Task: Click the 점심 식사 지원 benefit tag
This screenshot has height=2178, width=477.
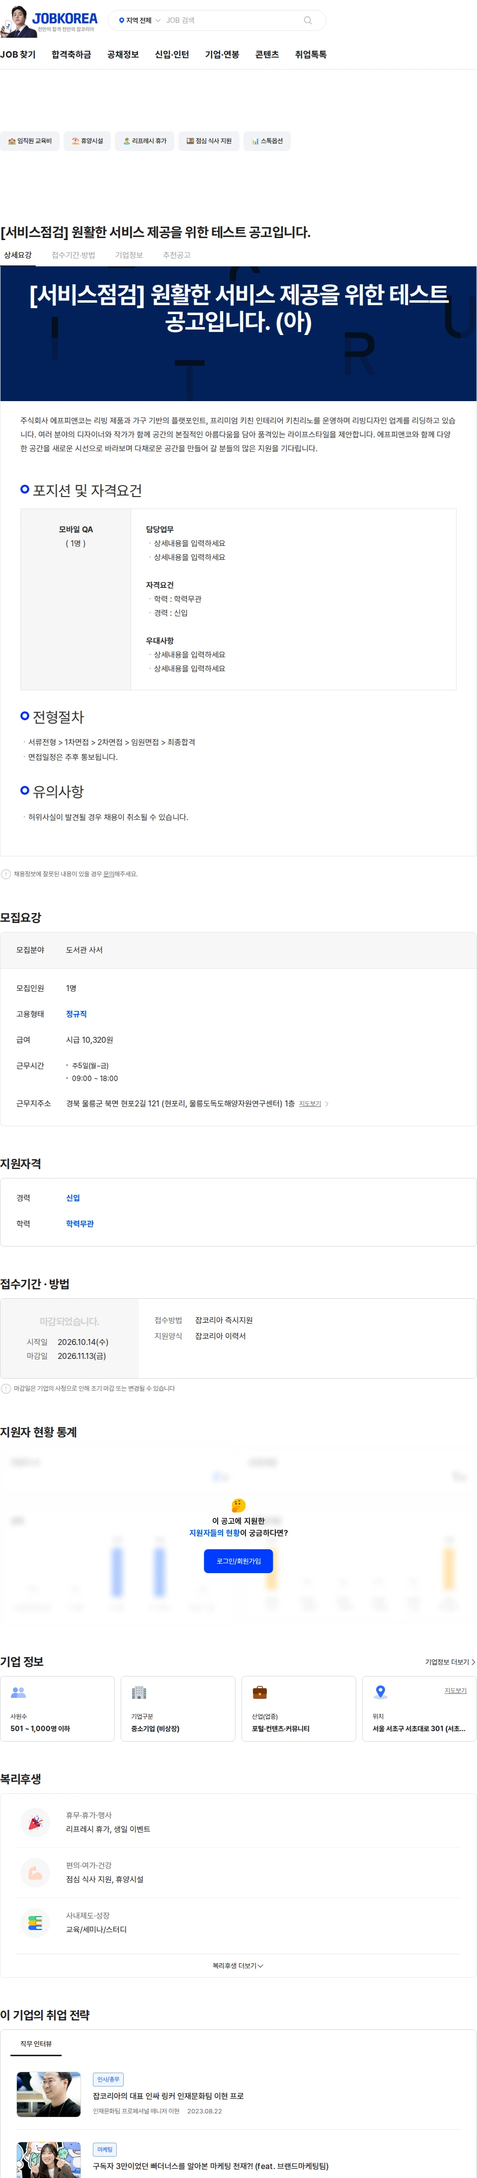Action: click(209, 141)
